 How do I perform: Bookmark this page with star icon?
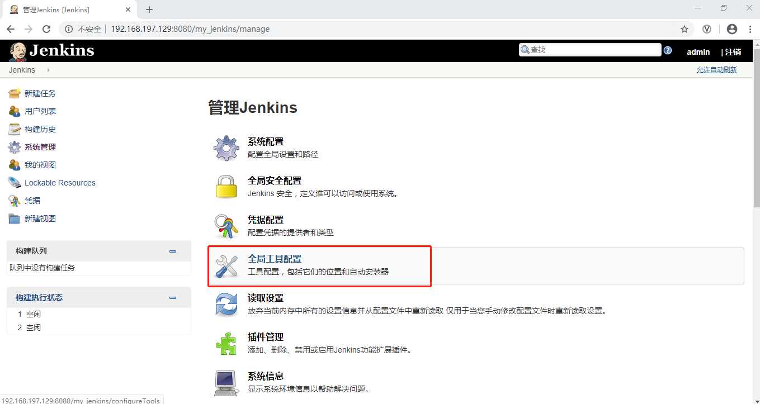pyautogui.click(x=685, y=29)
